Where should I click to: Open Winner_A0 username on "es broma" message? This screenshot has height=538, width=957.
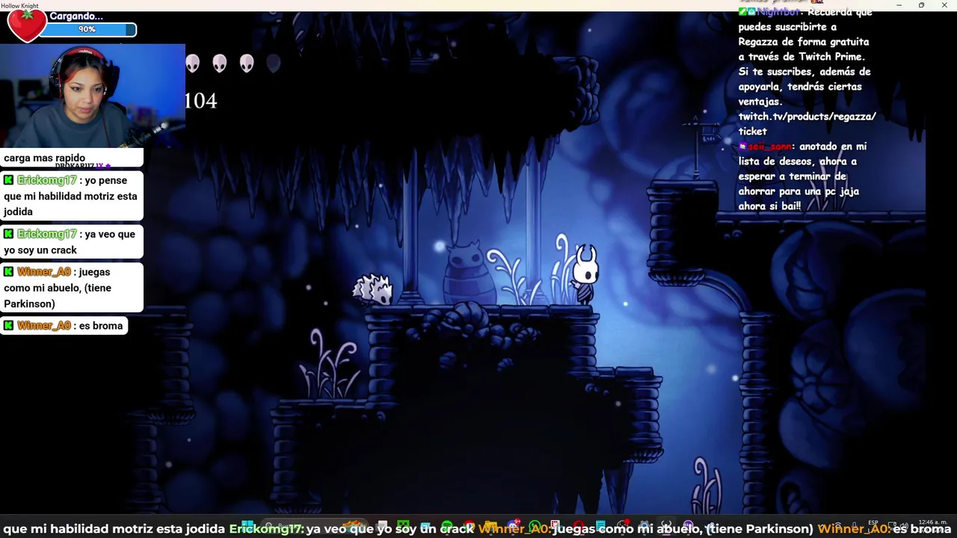click(43, 326)
